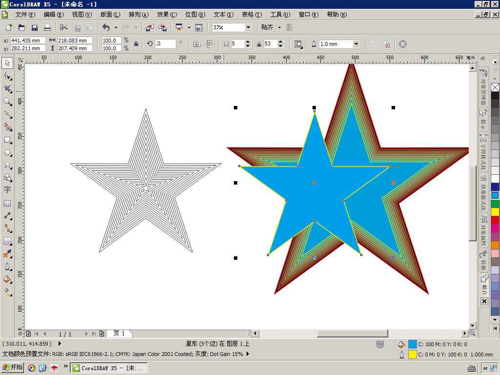Open the 效果(C) menu
This screenshot has width=500, height=375.
pyautogui.click(x=167, y=15)
